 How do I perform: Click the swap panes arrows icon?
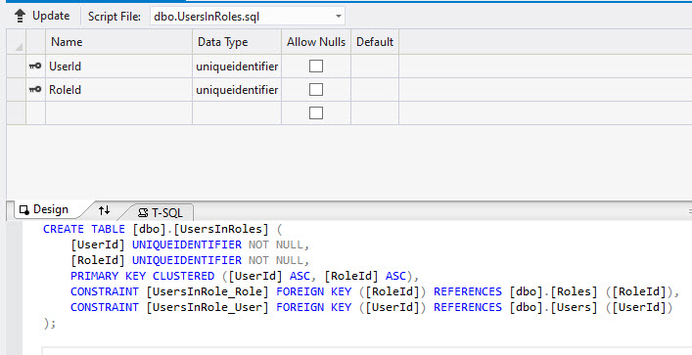[104, 210]
